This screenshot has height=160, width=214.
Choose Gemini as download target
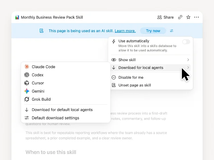(66, 91)
